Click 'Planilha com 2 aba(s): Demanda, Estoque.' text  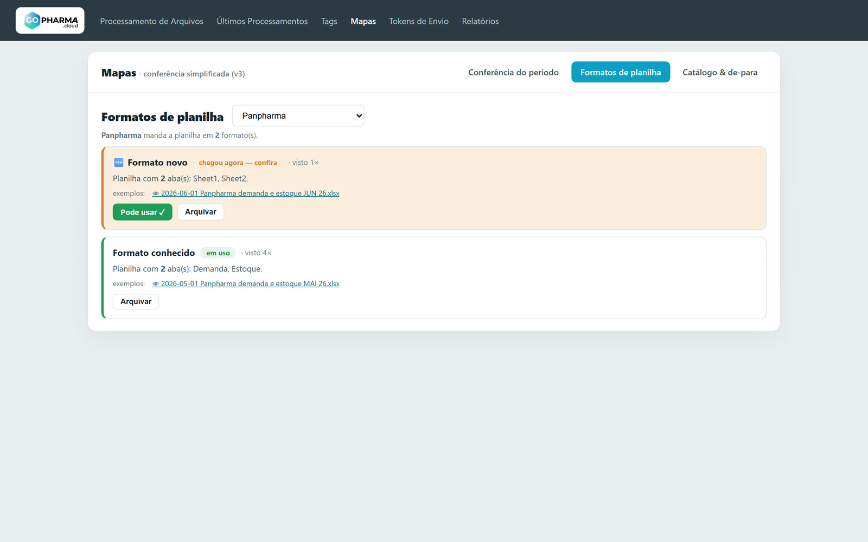[187, 269]
